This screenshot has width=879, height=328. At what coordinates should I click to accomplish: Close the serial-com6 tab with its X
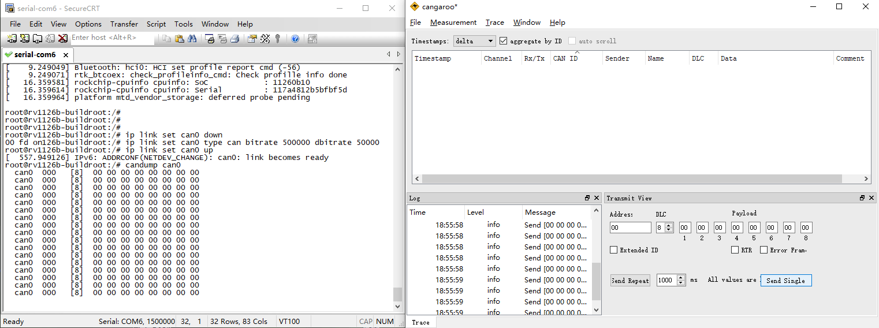66,55
